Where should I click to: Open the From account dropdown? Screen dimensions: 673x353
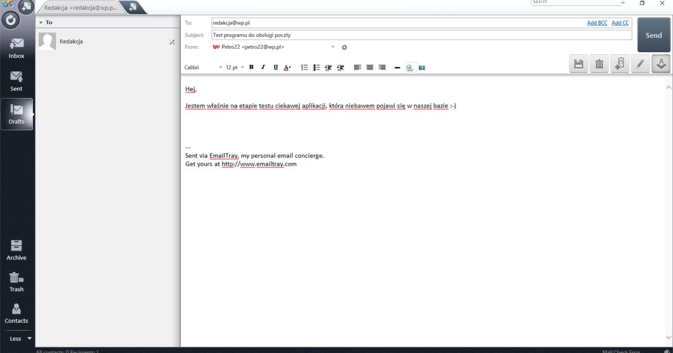pos(333,47)
